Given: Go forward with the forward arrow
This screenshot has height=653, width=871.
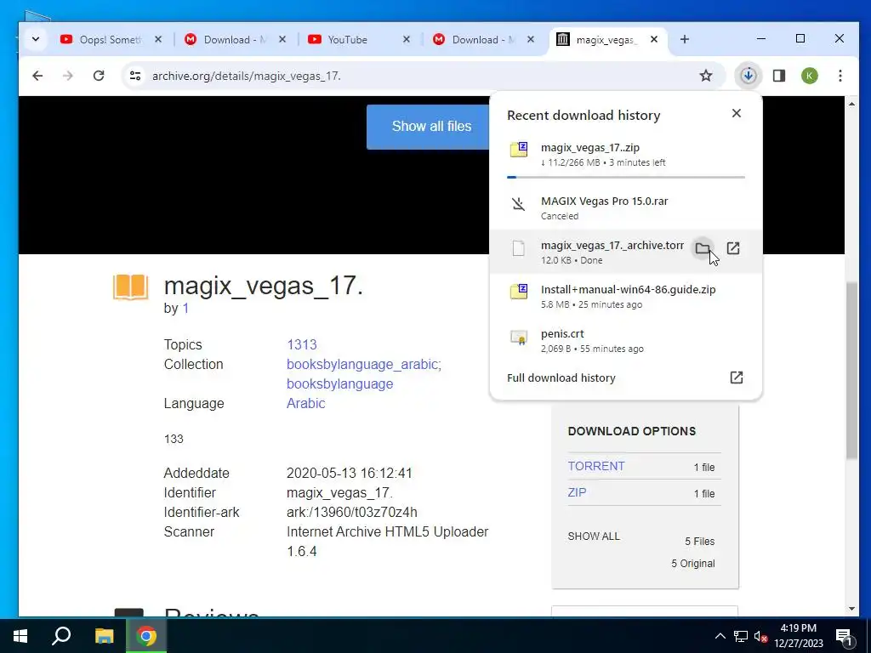Looking at the screenshot, I should (x=68, y=76).
